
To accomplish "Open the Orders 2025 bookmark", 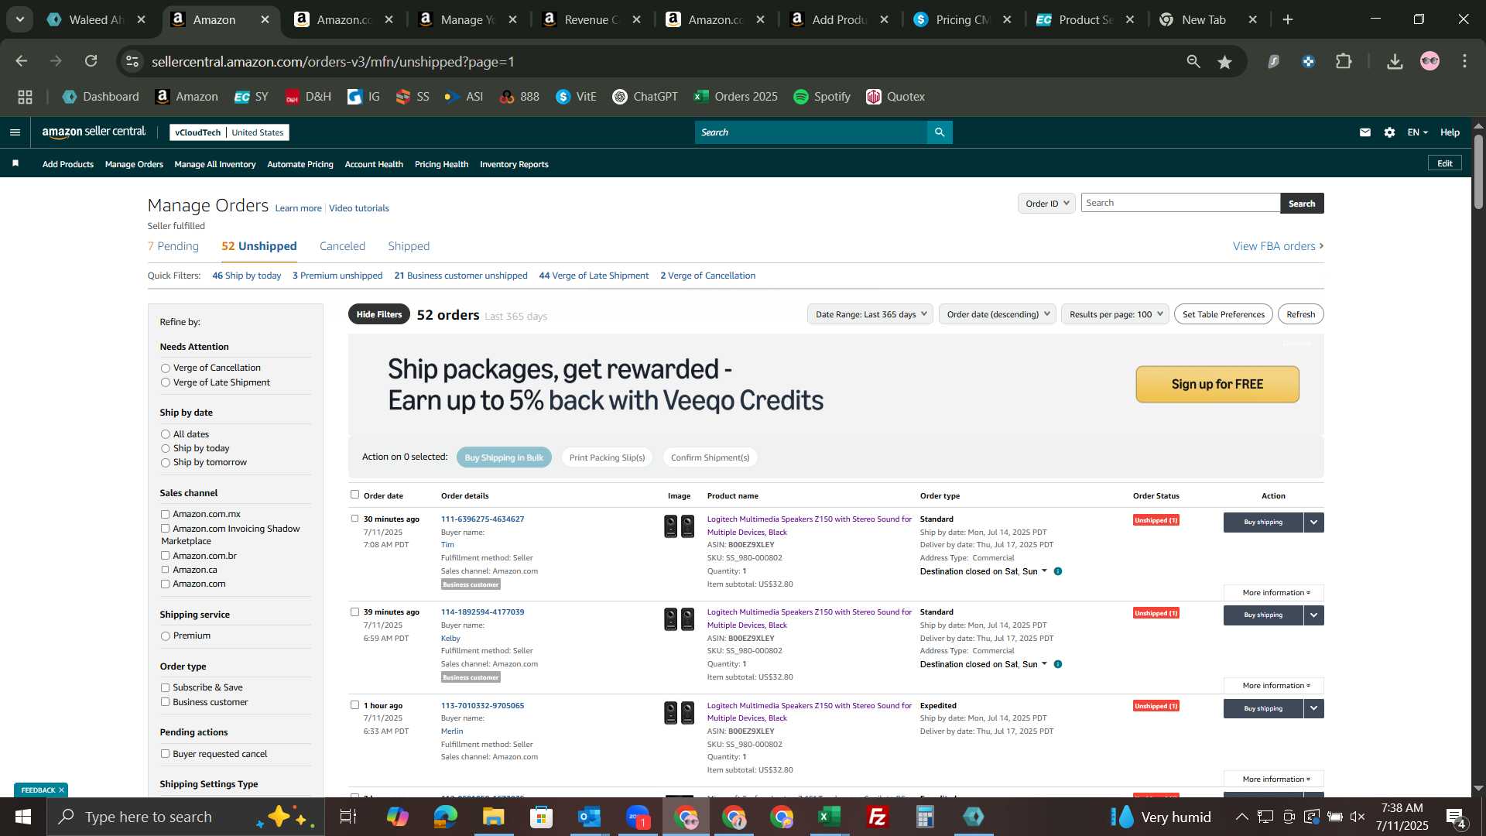I will point(735,97).
